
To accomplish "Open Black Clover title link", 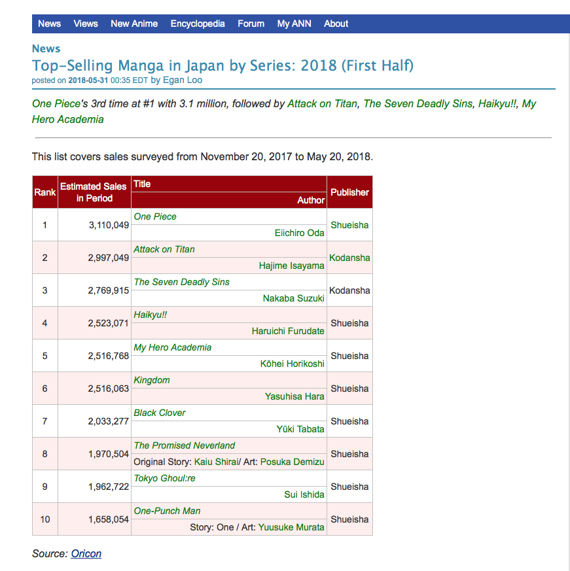I will [x=160, y=413].
